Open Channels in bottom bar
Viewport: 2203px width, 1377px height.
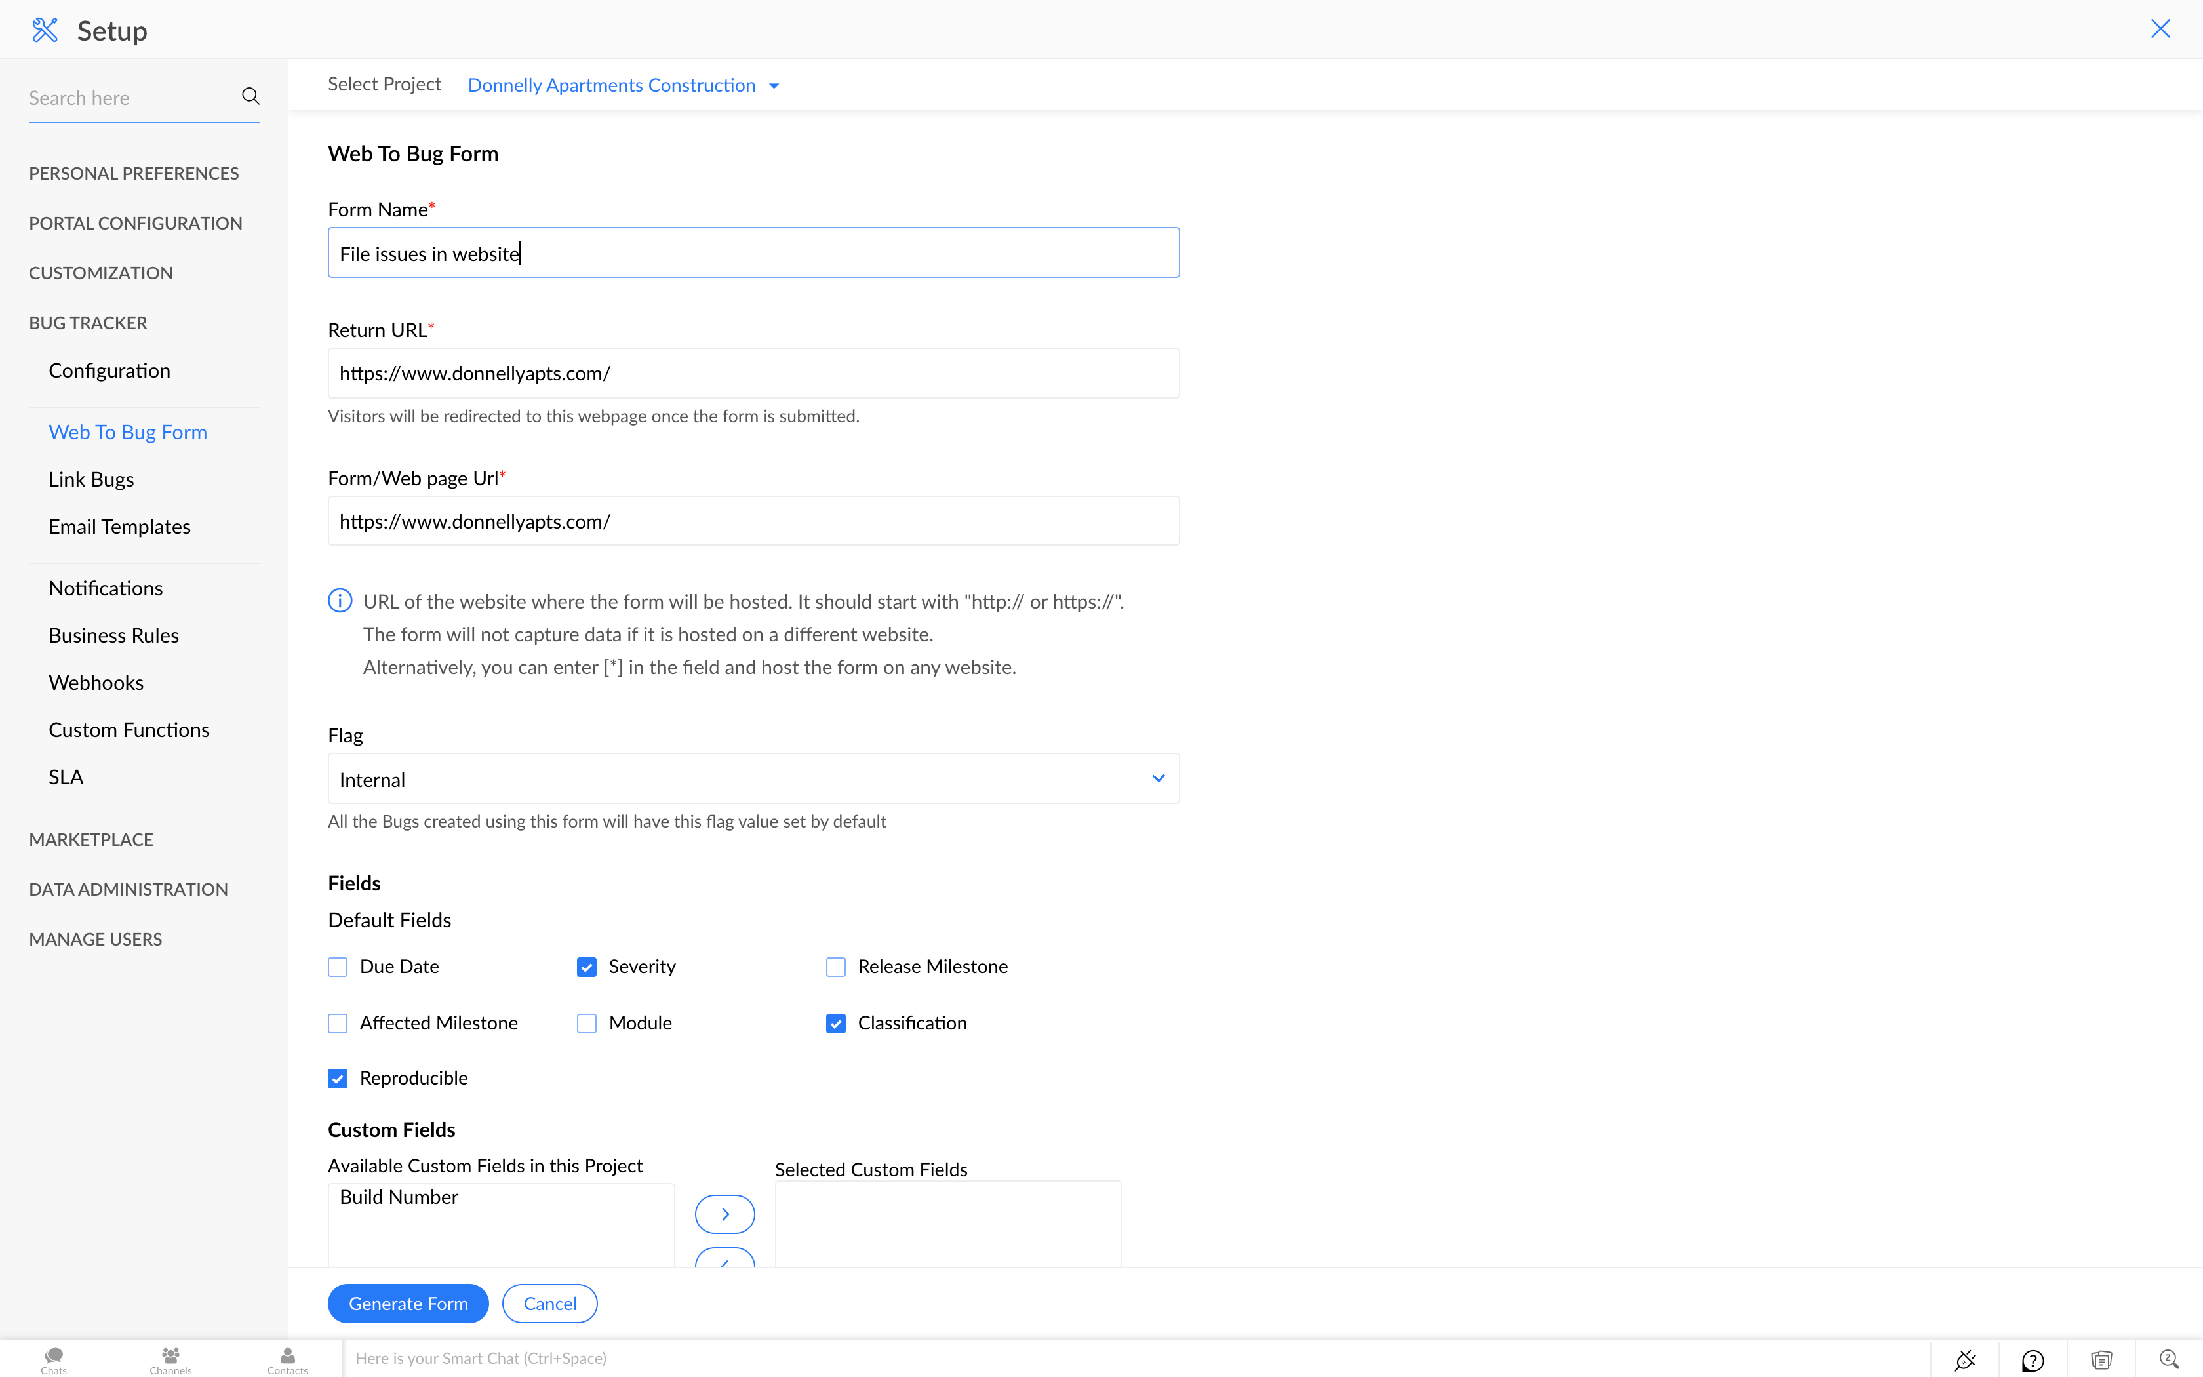tap(170, 1361)
